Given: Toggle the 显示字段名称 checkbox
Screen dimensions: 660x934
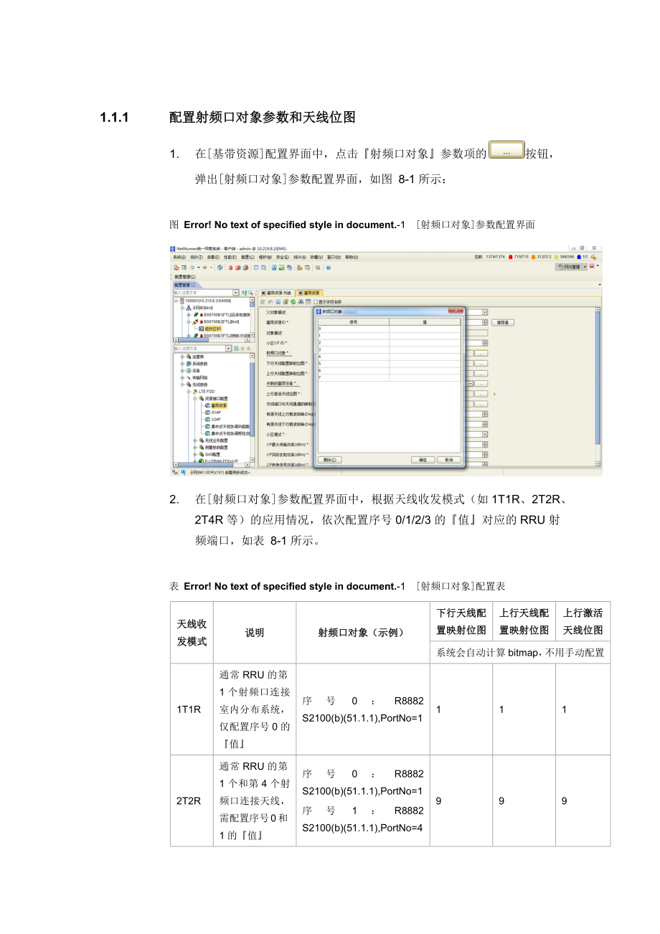Looking at the screenshot, I should (316, 301).
